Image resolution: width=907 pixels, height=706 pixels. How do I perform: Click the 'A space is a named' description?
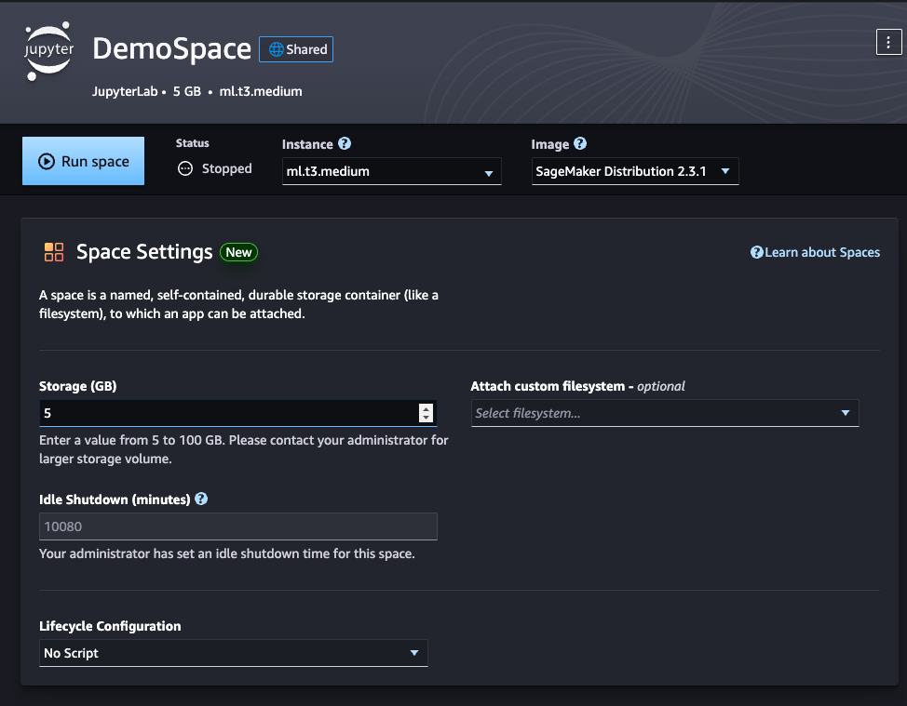click(x=239, y=304)
